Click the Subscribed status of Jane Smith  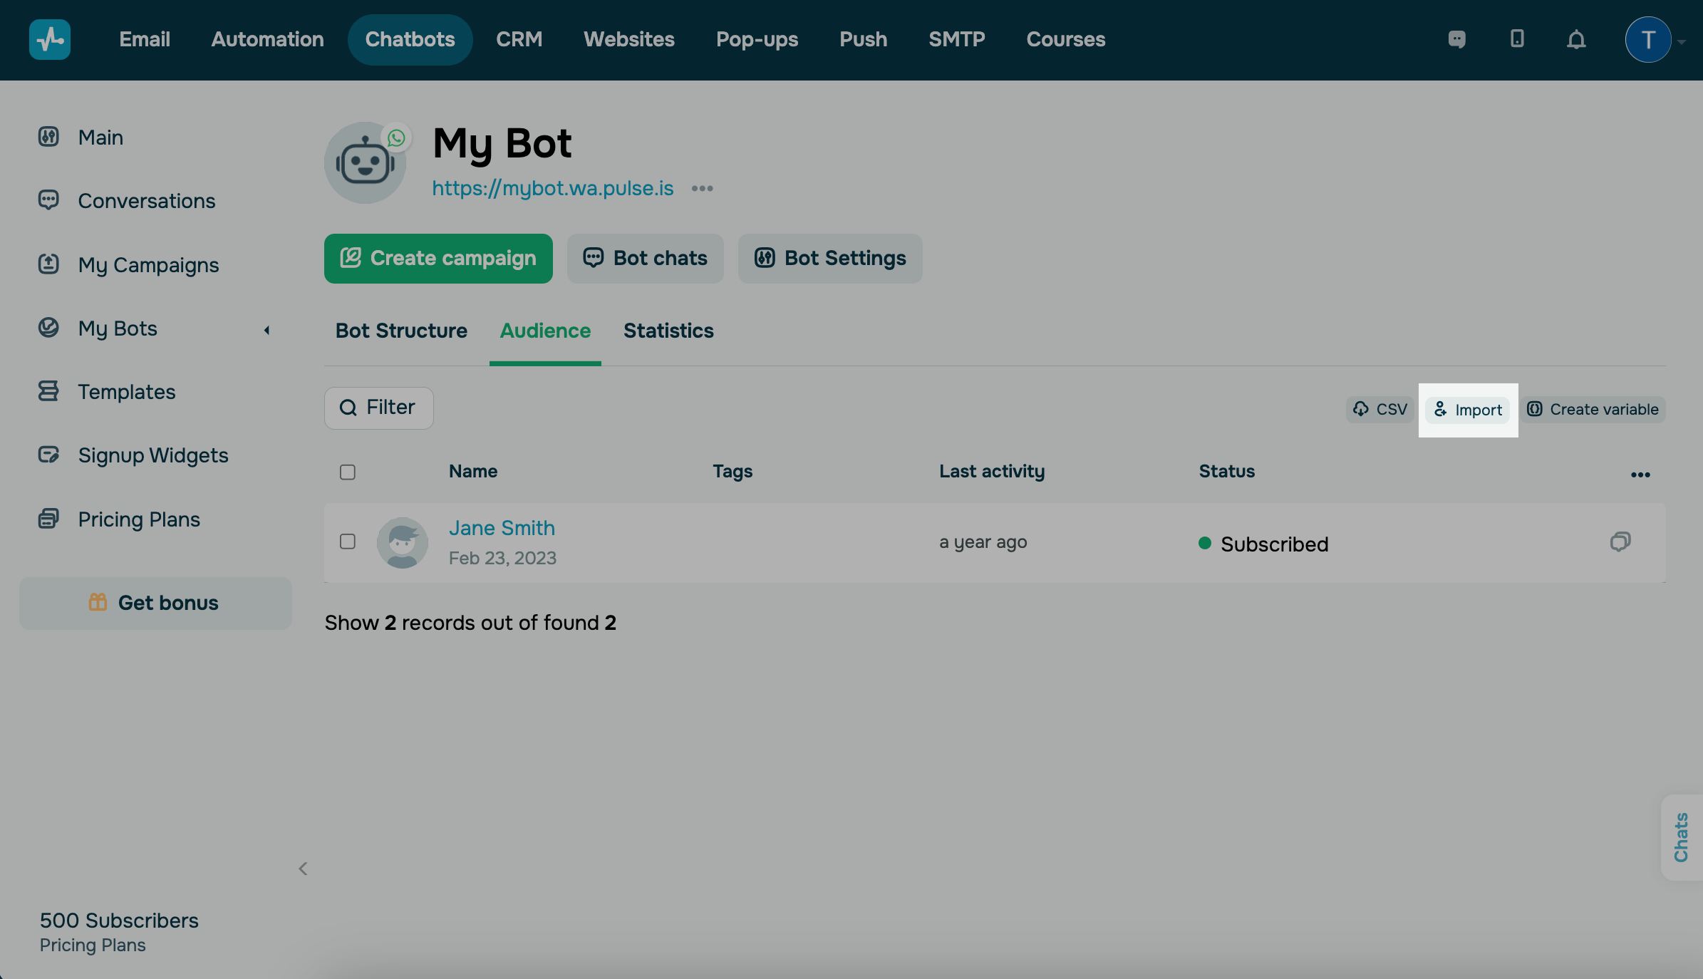(1263, 544)
